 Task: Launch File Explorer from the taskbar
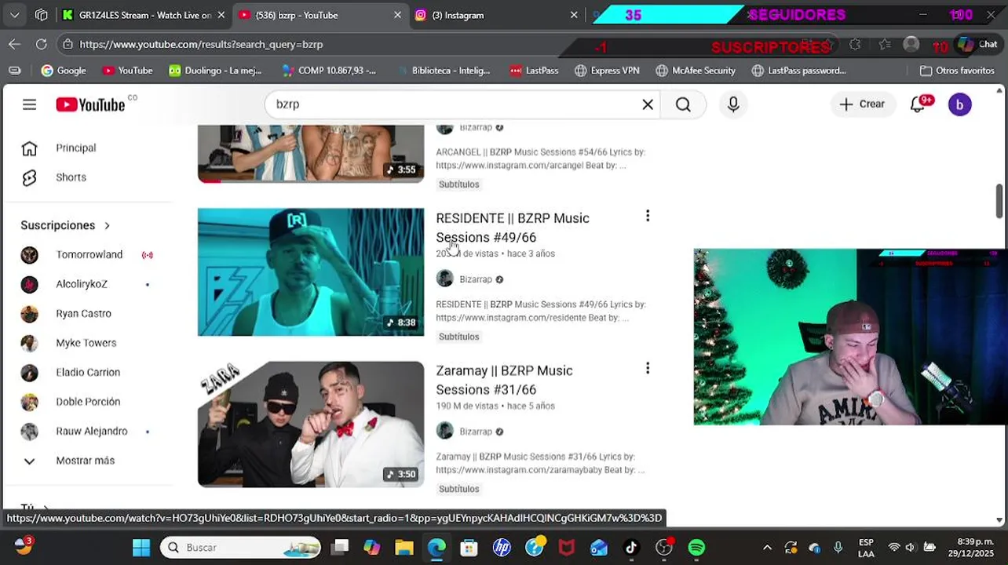pyautogui.click(x=404, y=548)
